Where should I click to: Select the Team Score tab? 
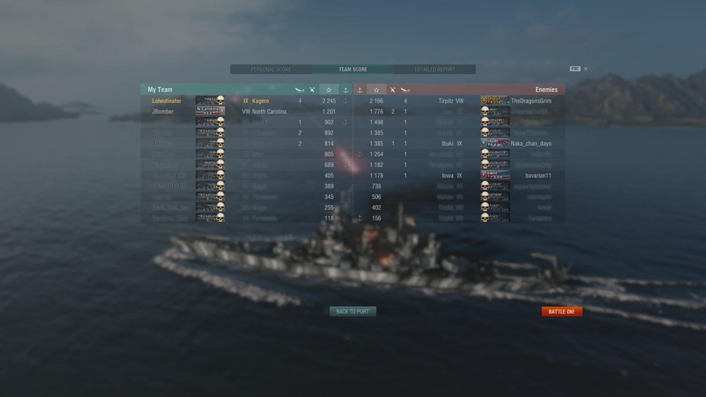point(353,69)
